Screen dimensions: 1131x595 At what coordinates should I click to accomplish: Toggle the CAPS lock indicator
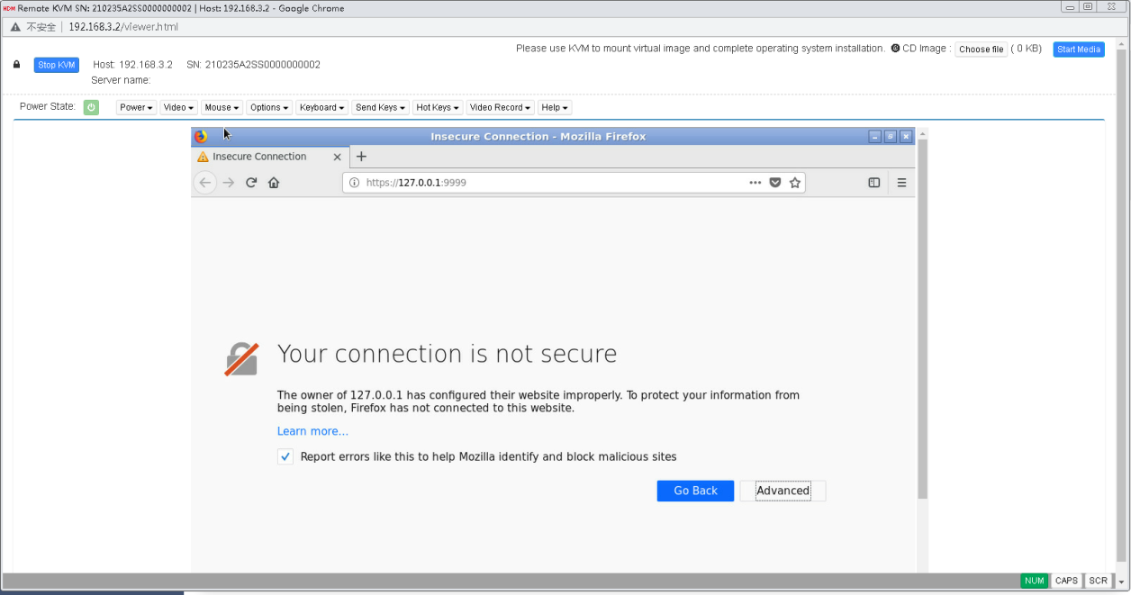pyautogui.click(x=1066, y=581)
